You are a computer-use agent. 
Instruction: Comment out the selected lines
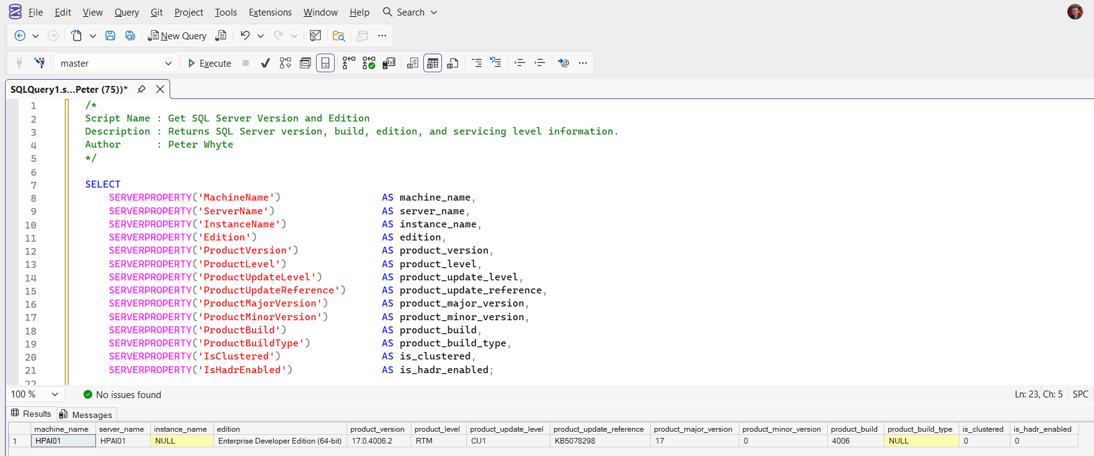477,63
